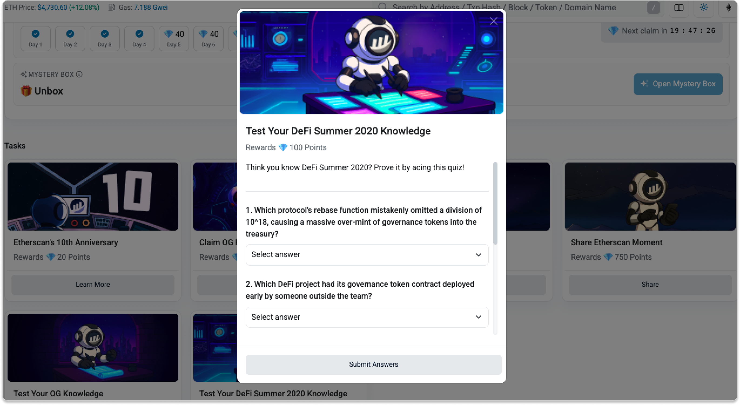The width and height of the screenshot is (740, 405).
Task: Click the search magnifier icon
Action: 382,6
